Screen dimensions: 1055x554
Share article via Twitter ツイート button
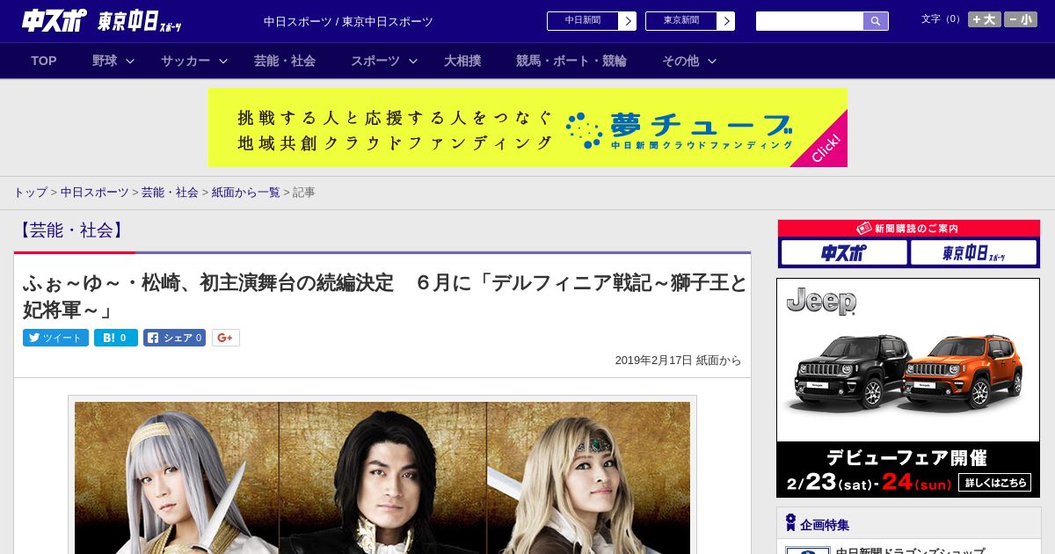tap(55, 338)
